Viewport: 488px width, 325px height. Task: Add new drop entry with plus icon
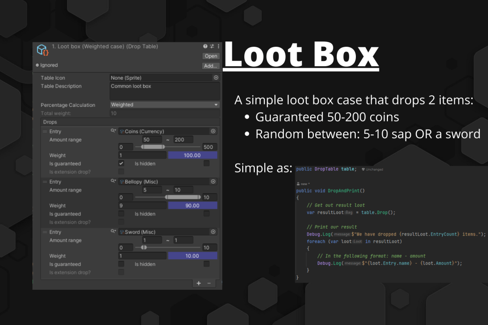coord(199,283)
